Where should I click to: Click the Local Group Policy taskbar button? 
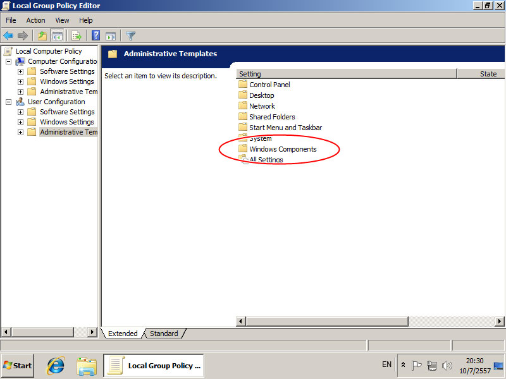154,366
